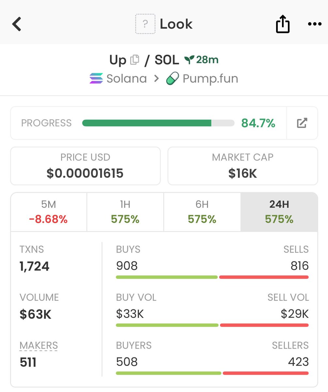The image size is (328, 392).
Task: Tap the 508 buyers count
Action: (x=127, y=362)
